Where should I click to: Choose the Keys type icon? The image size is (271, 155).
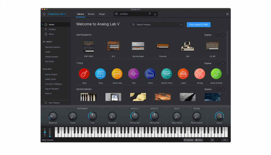click(x=101, y=74)
